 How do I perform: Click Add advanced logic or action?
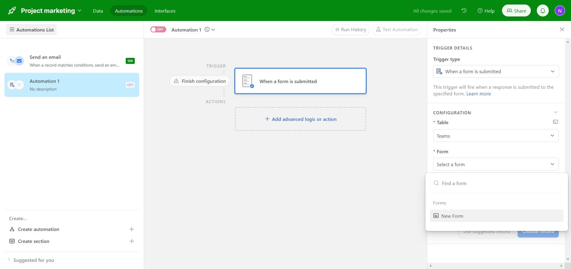300,119
